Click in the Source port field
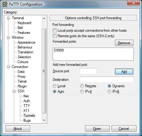Viewport: 142px width, 136px height. point(88,71)
